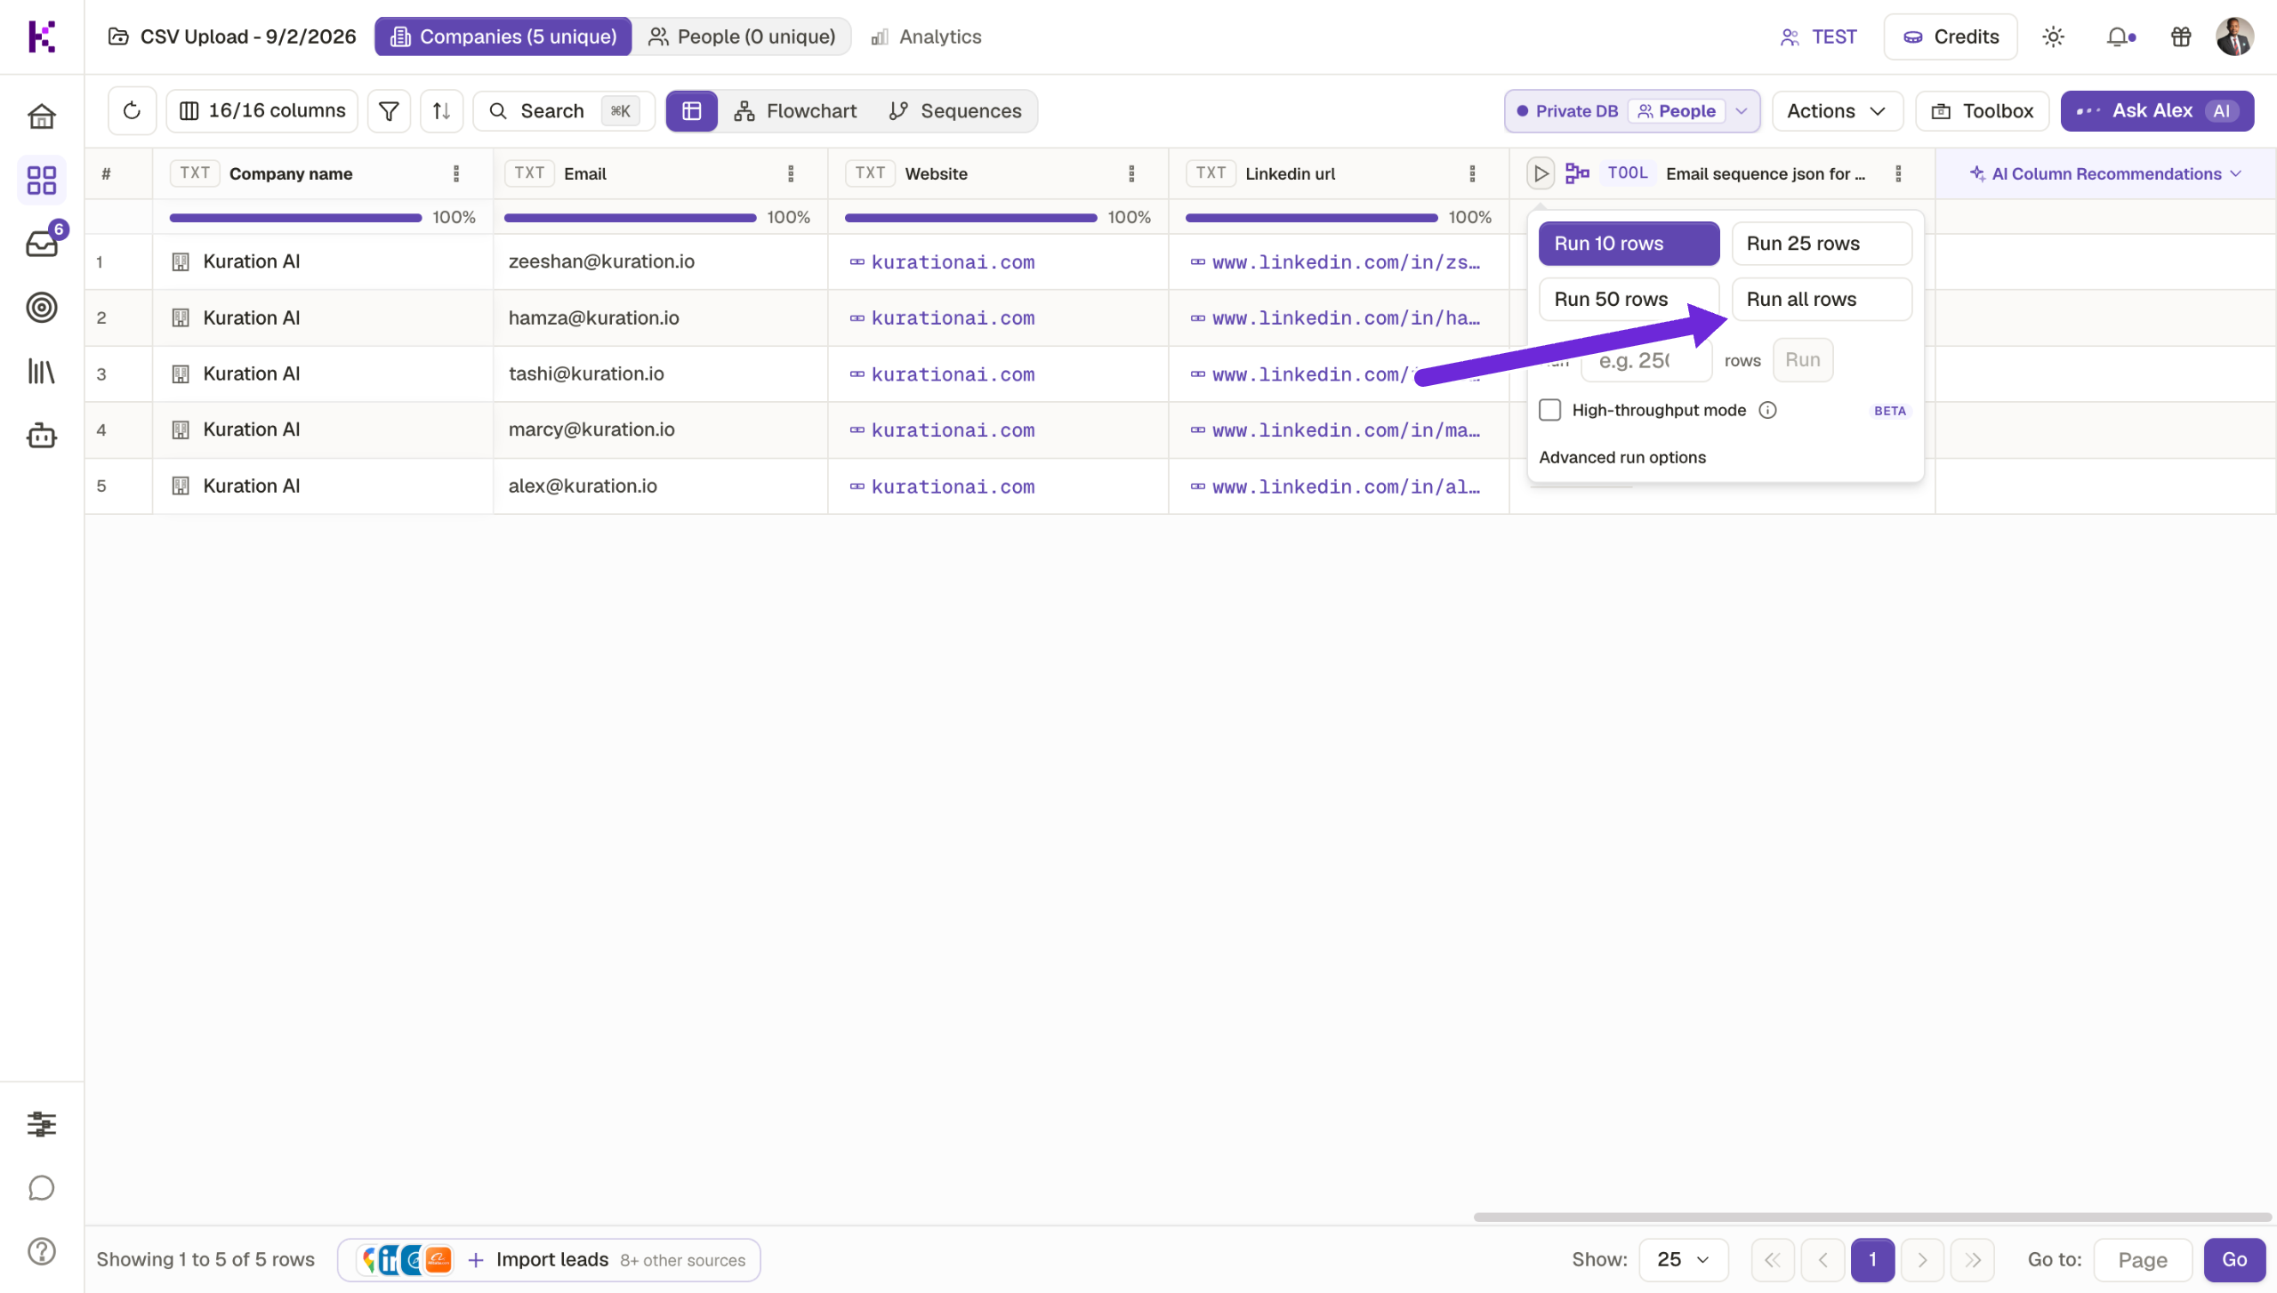The image size is (2277, 1293).
Task: Switch to People (0 unique) tab
Action: 742,36
